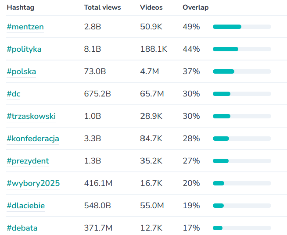Click the 44% overlap bar for #polityka
The height and width of the screenshot is (235, 287).
point(242,49)
